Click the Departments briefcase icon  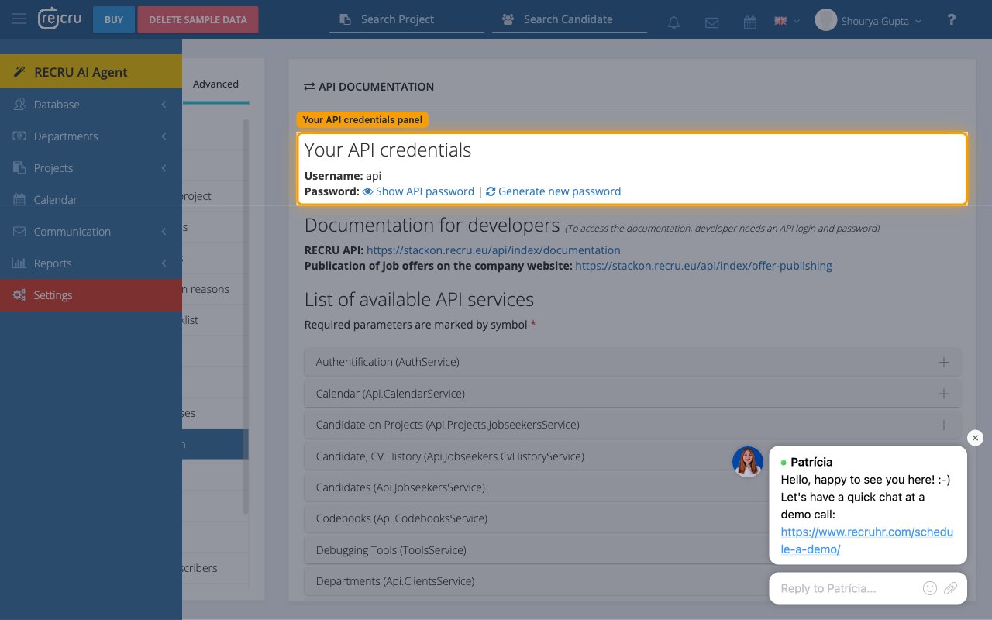[x=19, y=136]
